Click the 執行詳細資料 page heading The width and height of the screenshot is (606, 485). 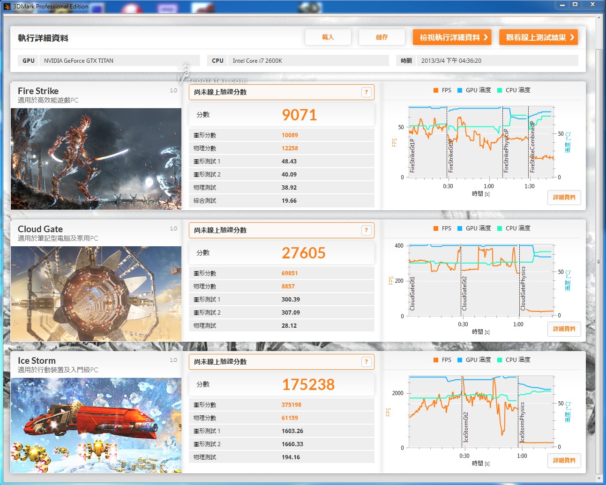(x=43, y=38)
